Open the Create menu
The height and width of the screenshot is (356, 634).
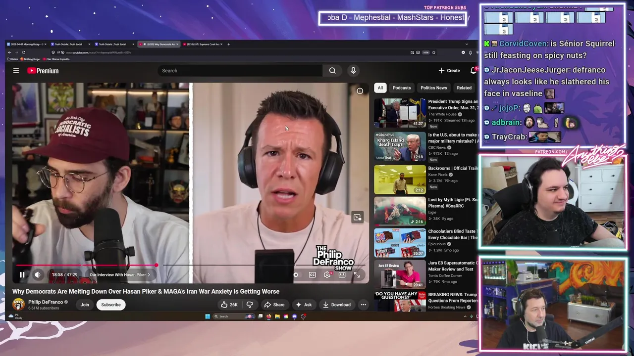click(449, 71)
